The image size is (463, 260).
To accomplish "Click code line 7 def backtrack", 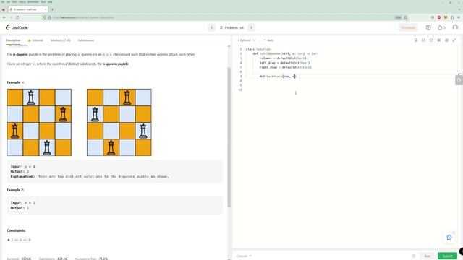I will pos(279,77).
